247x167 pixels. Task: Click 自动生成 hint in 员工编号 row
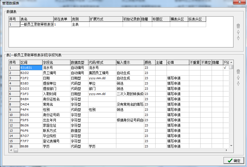pyautogui.click(x=130, y=73)
